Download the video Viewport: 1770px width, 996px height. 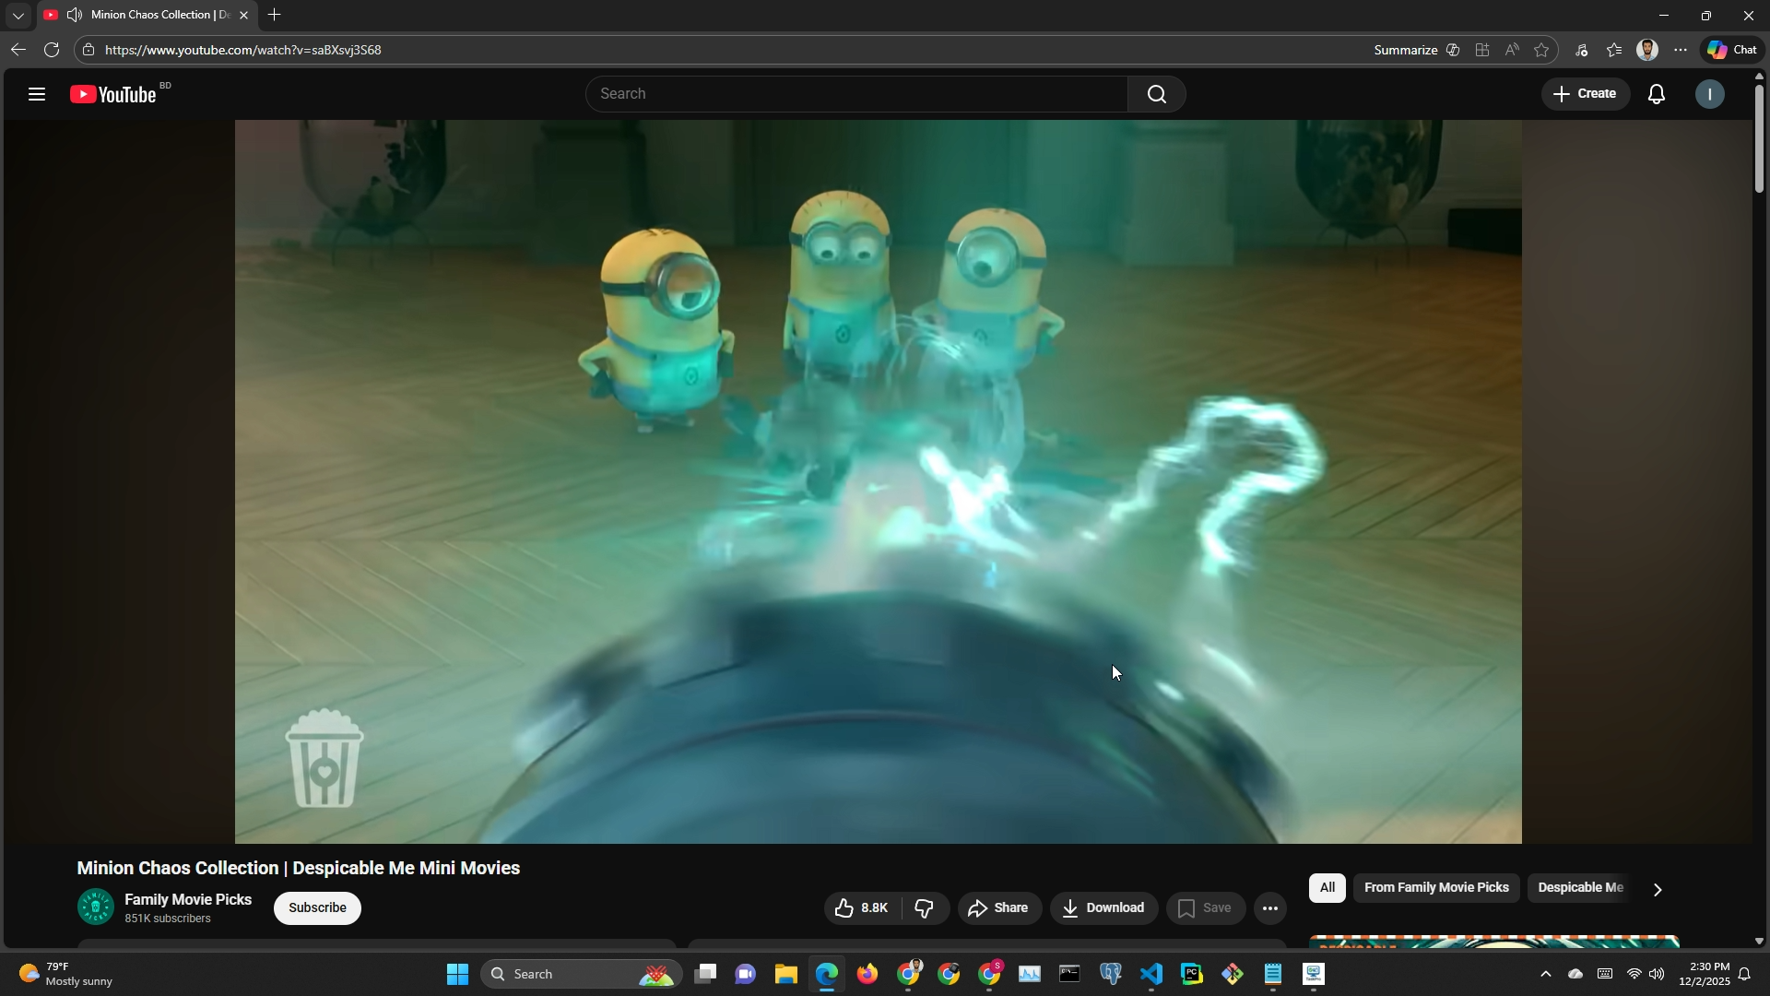click(1103, 908)
